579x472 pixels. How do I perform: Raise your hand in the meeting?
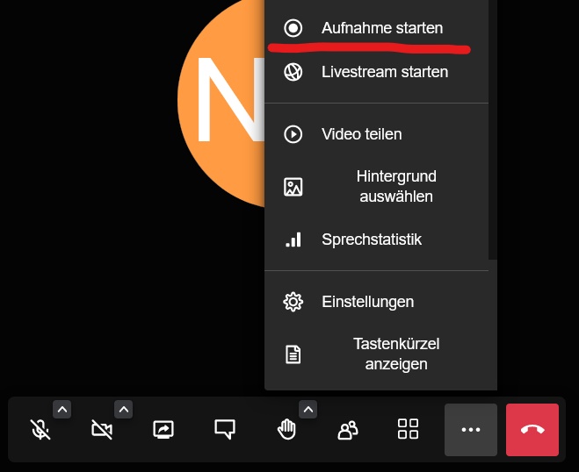(x=286, y=430)
